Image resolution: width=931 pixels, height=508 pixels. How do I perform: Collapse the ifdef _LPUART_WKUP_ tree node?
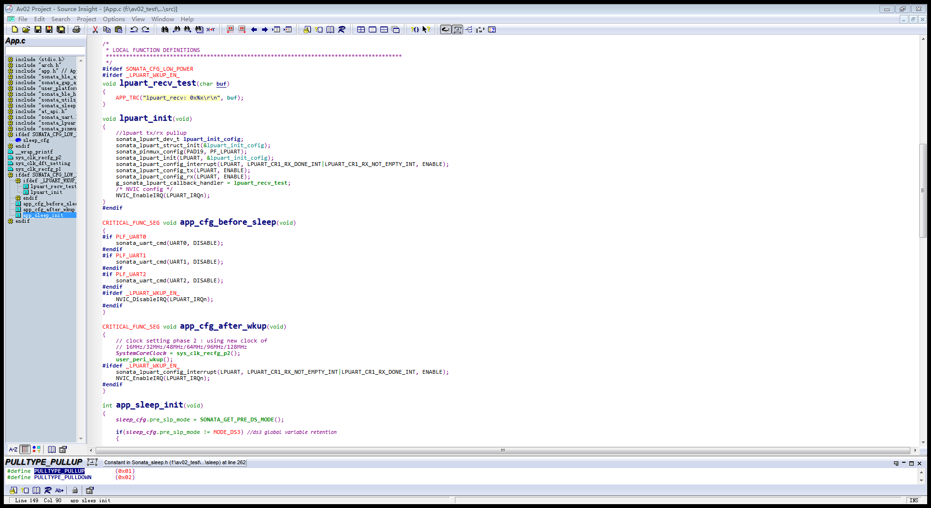click(18, 181)
